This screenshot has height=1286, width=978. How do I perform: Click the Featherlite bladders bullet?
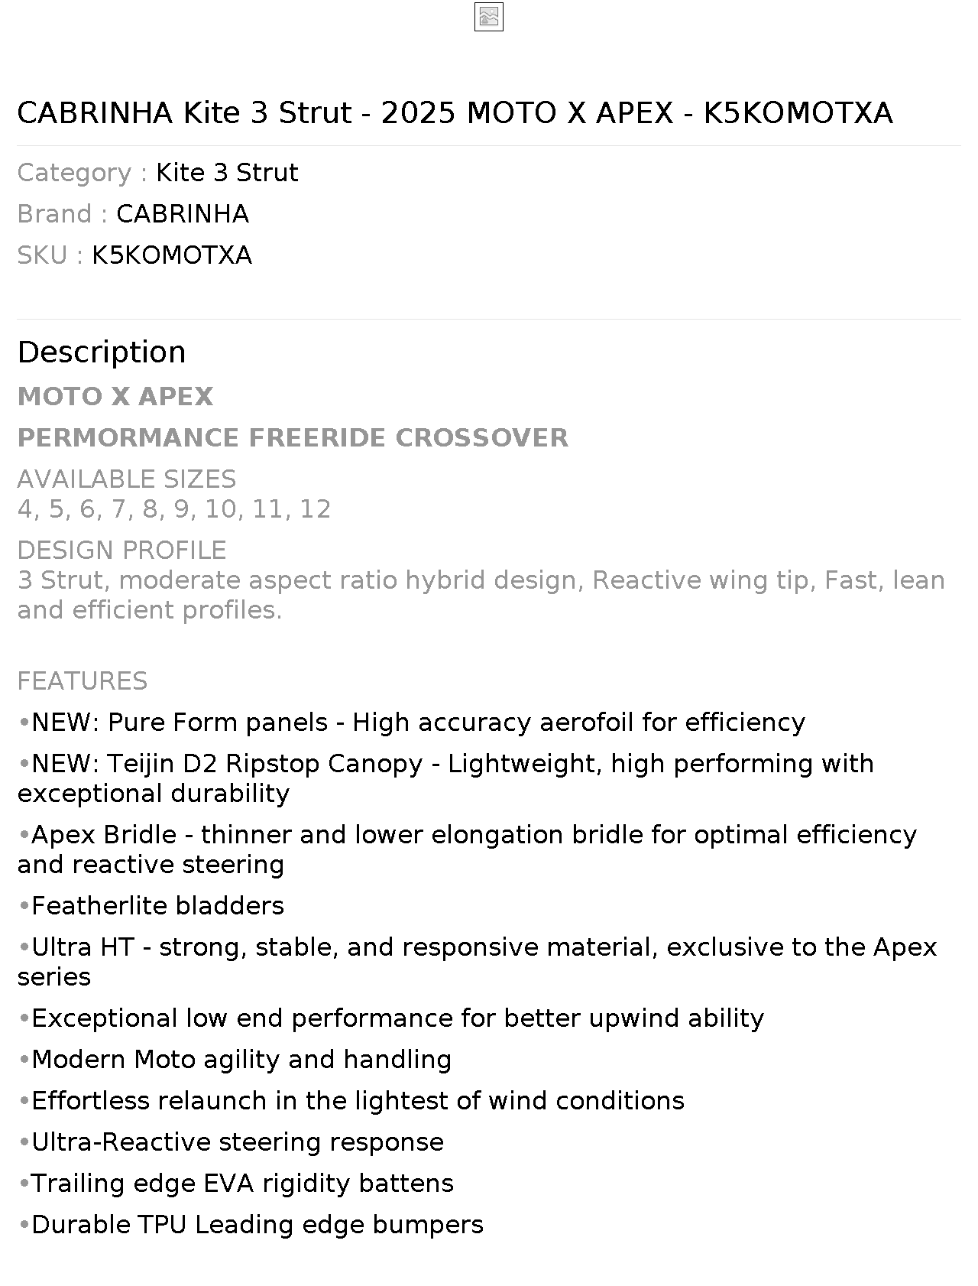(151, 906)
